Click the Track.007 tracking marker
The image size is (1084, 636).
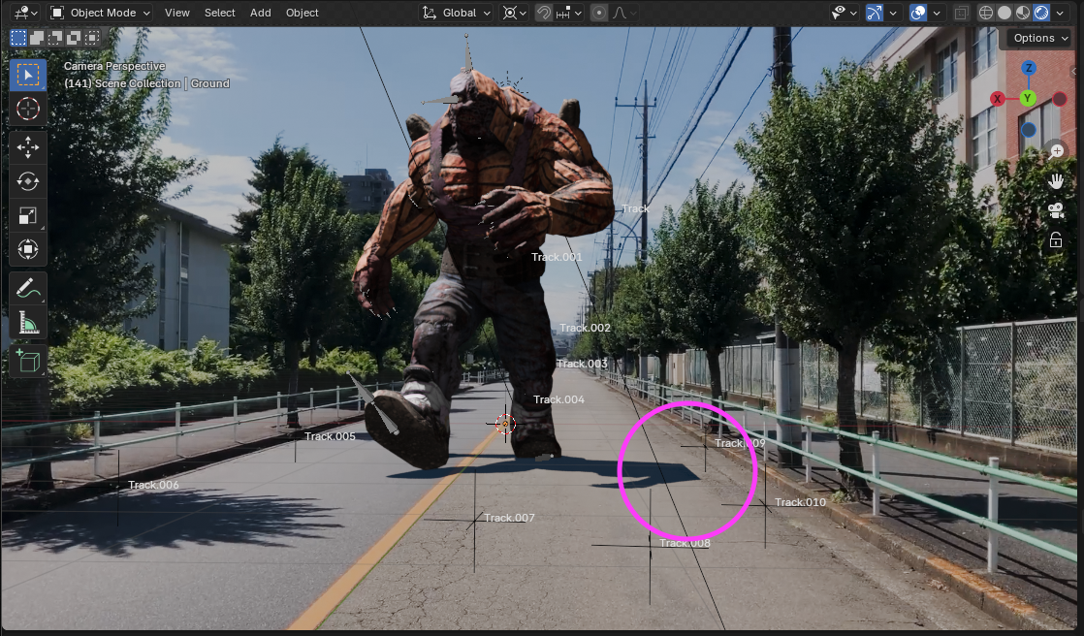(474, 519)
